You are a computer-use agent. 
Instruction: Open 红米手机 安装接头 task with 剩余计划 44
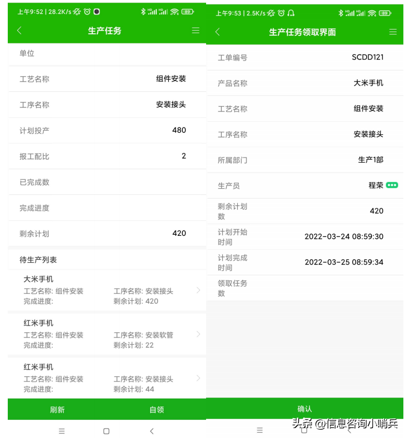107,378
